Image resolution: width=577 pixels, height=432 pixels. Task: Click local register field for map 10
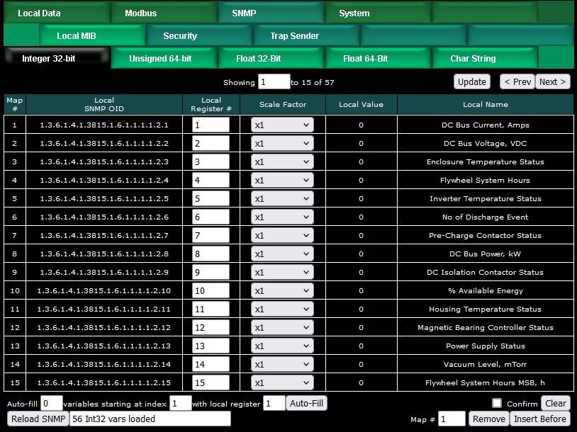coord(211,291)
